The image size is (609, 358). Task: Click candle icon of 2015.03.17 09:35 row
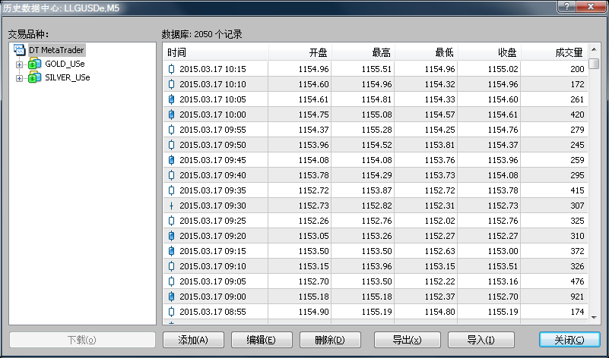point(171,190)
